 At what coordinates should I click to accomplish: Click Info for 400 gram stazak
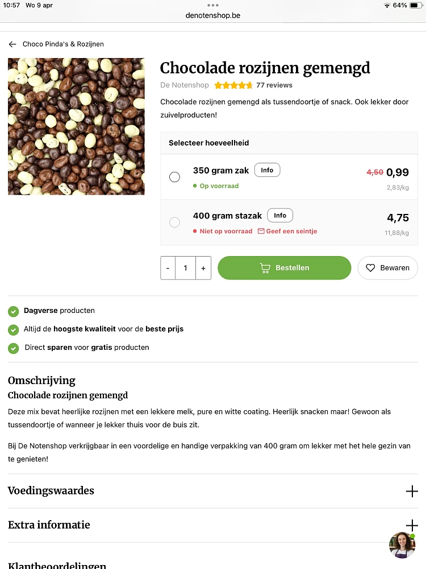tap(280, 216)
